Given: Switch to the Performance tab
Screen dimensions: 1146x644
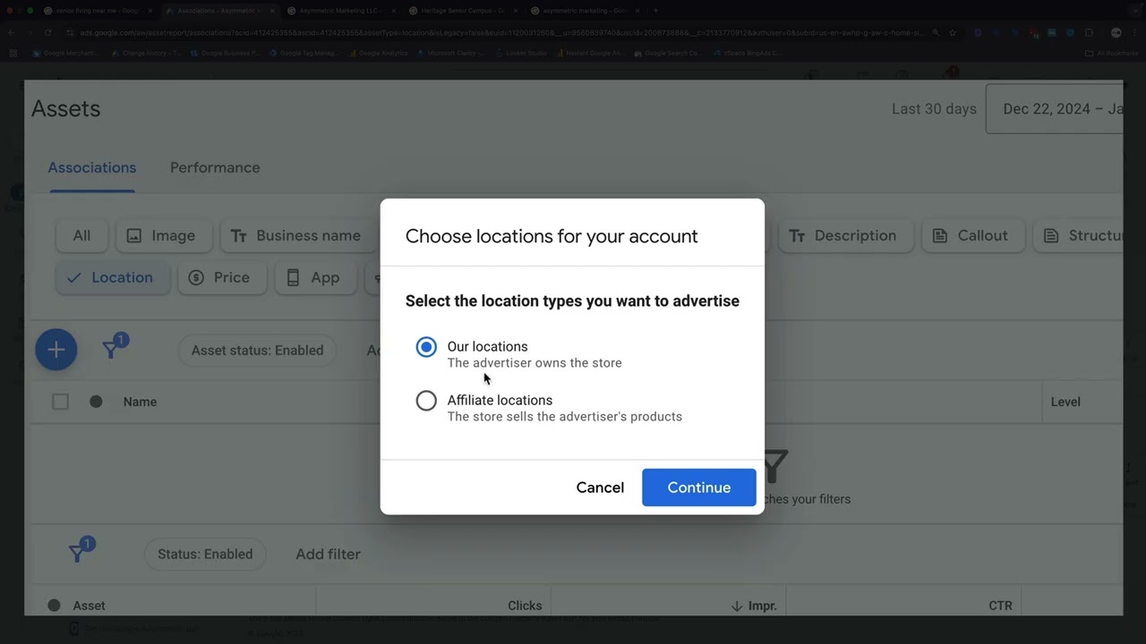Looking at the screenshot, I should [215, 167].
